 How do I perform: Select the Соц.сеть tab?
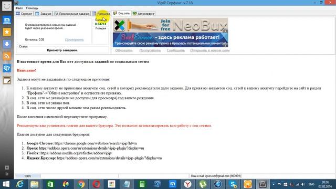click(x=121, y=13)
